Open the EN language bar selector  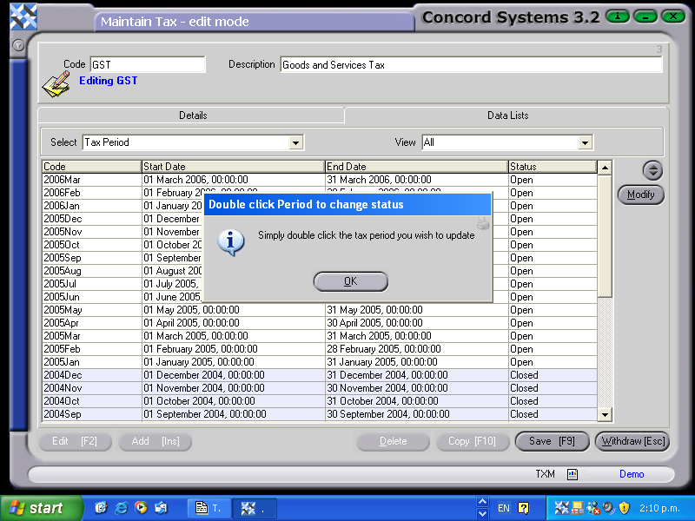click(x=505, y=508)
